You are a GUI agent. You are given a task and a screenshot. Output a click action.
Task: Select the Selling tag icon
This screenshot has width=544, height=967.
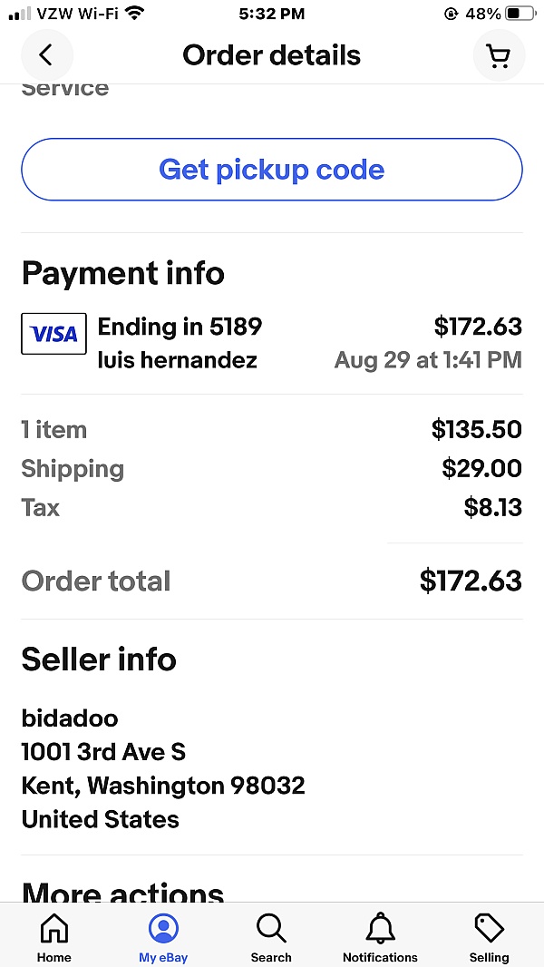[488, 935]
